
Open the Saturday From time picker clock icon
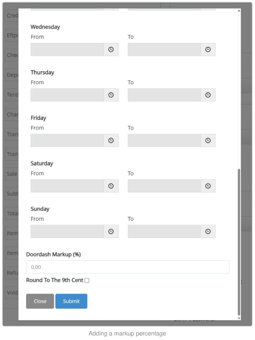click(x=111, y=186)
